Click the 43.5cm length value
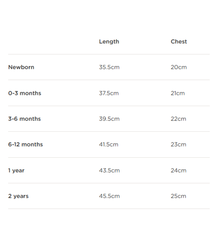The width and height of the screenshot is (213, 246). 109,171
